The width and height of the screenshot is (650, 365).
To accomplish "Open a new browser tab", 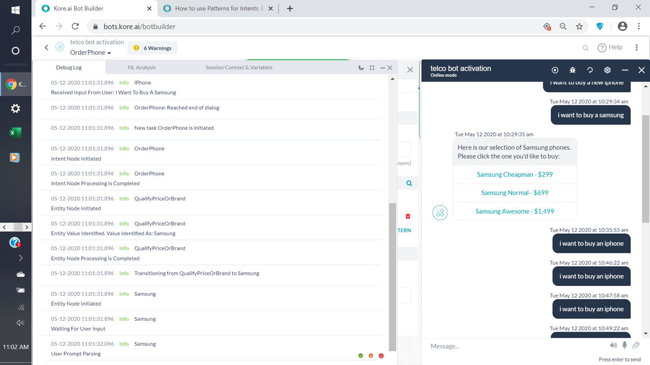I will point(290,9).
